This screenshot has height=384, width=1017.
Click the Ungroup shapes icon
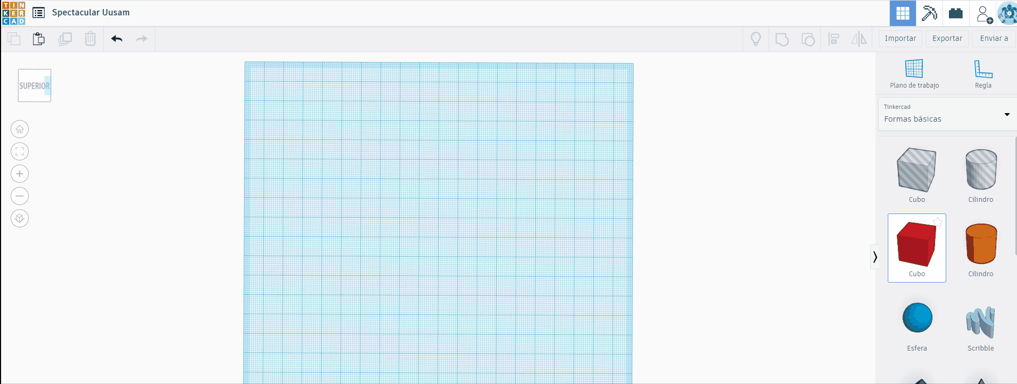808,39
